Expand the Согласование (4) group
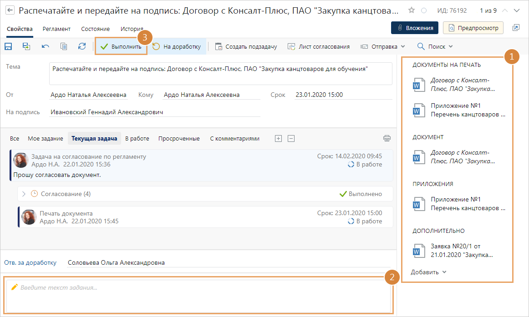The width and height of the screenshot is (529, 317). (x=24, y=194)
